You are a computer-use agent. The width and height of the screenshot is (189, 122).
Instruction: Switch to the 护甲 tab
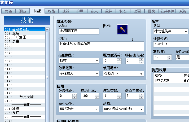pyautogui.click(x=80, y=11)
